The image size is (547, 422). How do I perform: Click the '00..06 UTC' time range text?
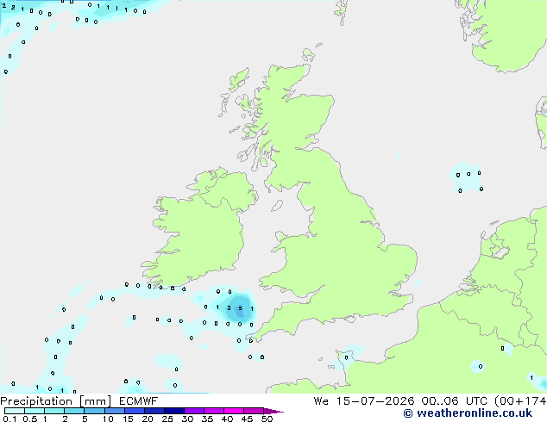click(455, 401)
